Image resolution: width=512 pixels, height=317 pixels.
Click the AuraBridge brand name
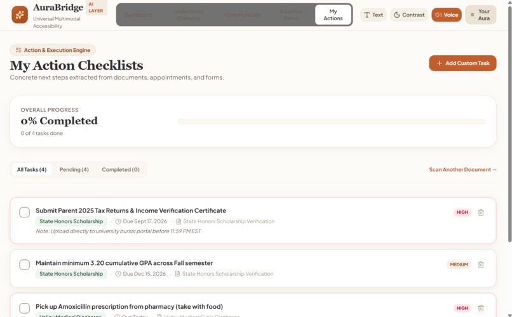(x=58, y=8)
